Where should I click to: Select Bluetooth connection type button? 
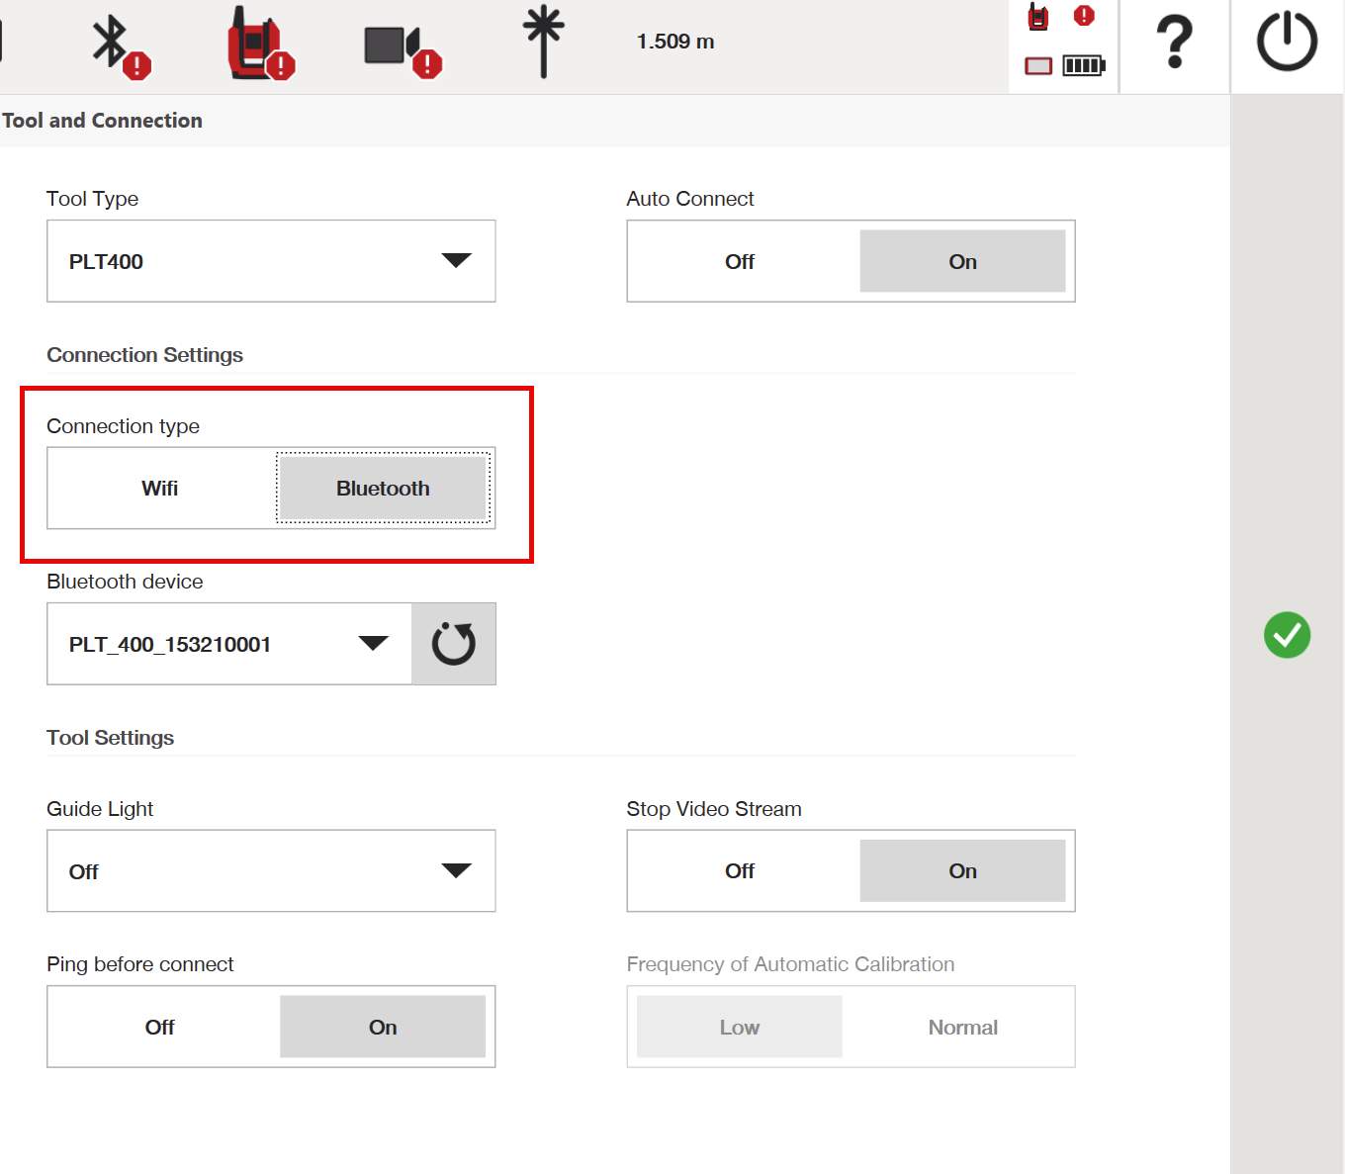click(x=383, y=489)
